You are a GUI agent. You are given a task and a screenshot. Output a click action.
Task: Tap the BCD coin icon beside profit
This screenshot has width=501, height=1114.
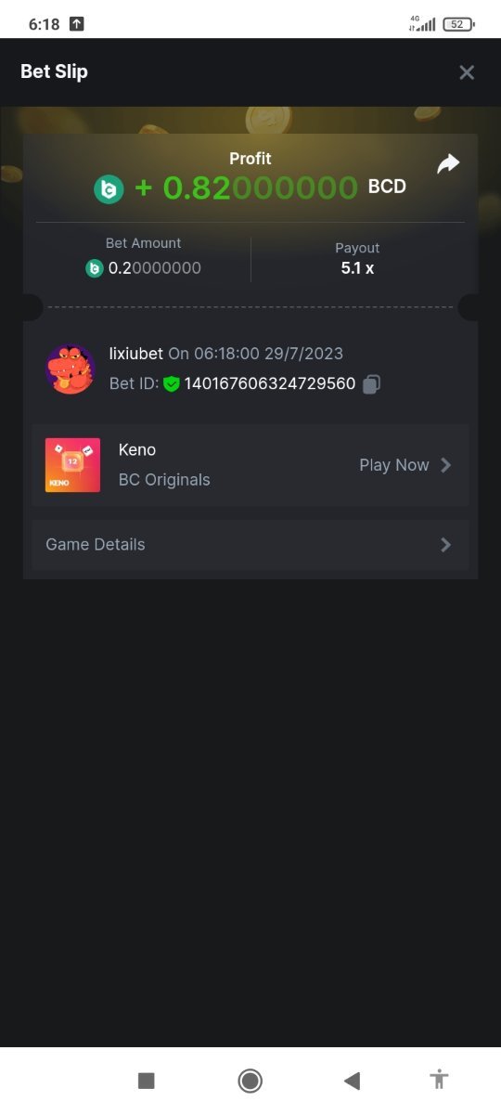[x=109, y=188]
